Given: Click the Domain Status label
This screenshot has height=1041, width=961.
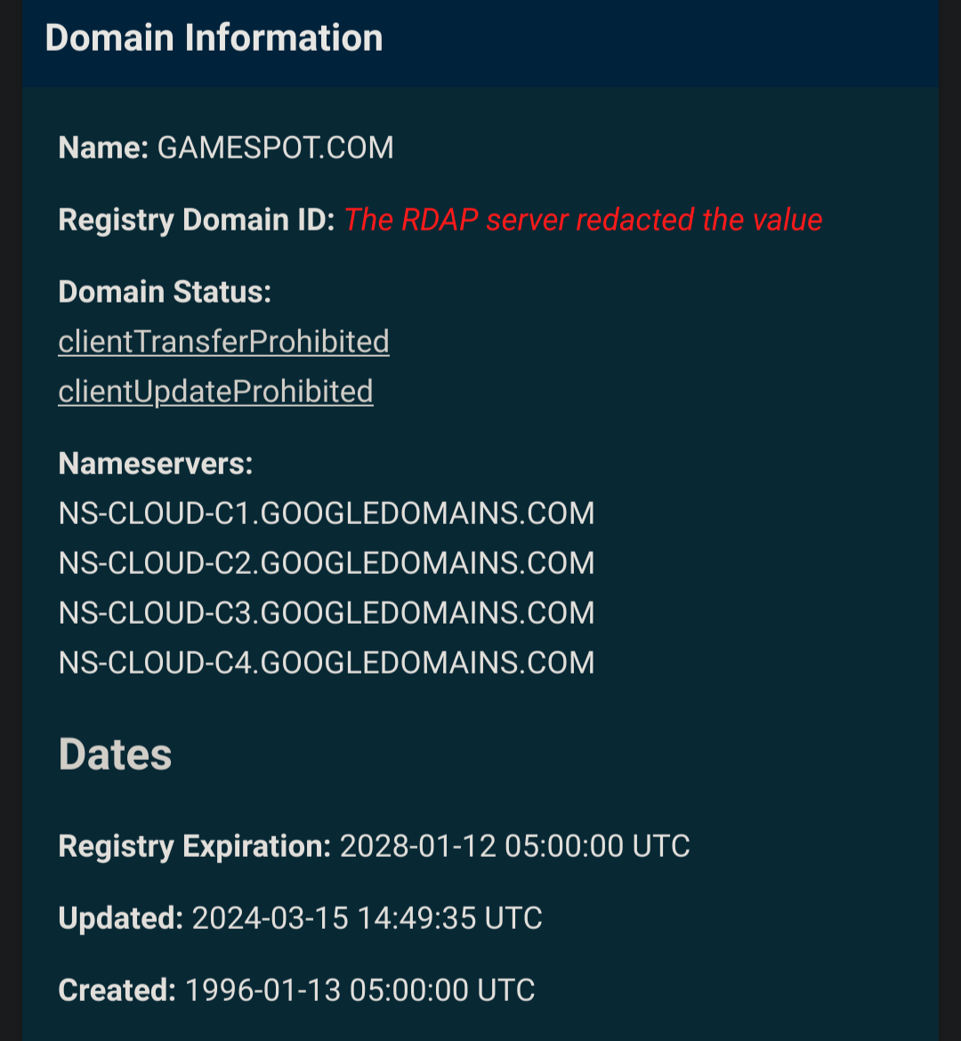Looking at the screenshot, I should click(165, 292).
